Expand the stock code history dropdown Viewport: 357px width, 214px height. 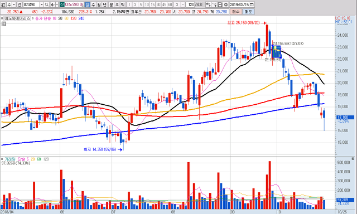pyautogui.click(x=41, y=4)
